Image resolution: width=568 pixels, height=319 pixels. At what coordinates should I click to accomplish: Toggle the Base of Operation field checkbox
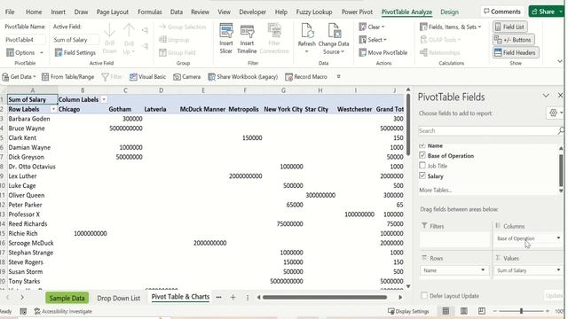422,155
